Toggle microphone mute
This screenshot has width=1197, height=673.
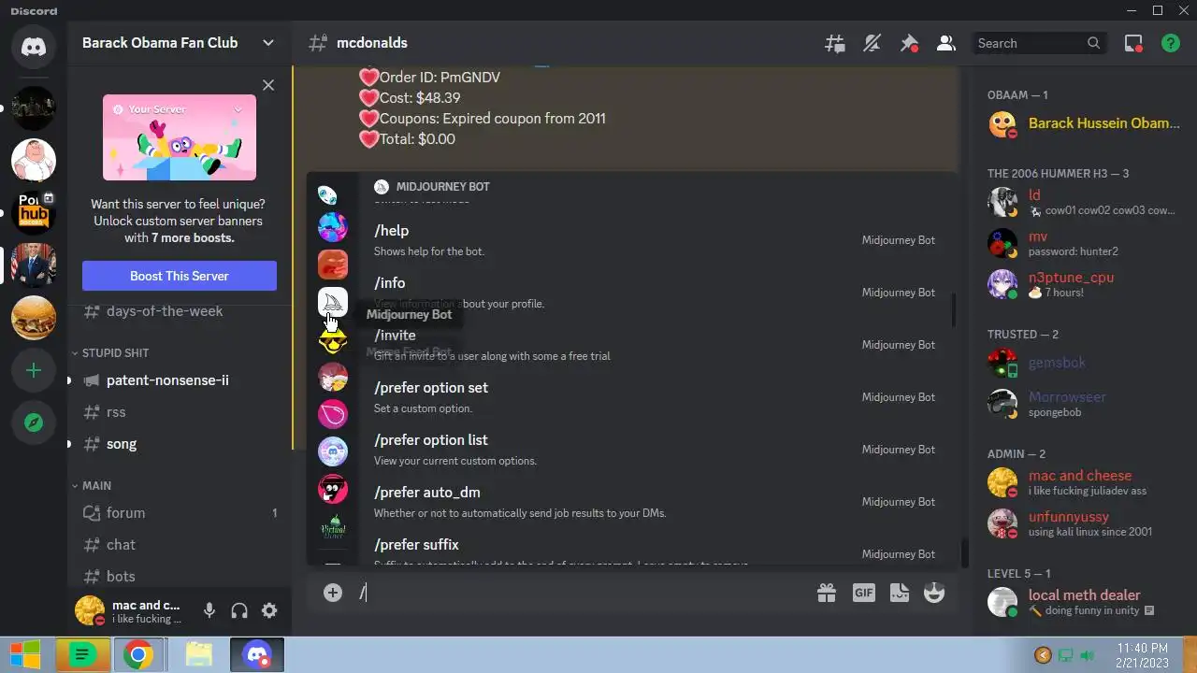pos(209,611)
